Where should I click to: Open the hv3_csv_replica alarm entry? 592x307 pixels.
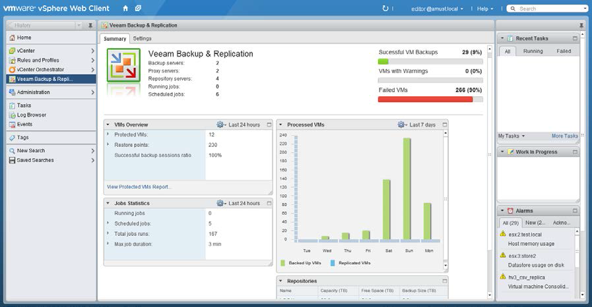pyautogui.click(x=537, y=282)
